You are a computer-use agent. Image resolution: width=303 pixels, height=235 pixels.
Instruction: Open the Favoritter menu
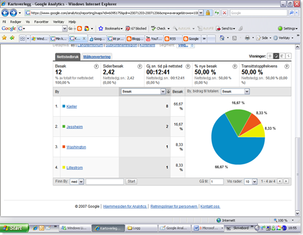pyautogui.click(x=41, y=22)
